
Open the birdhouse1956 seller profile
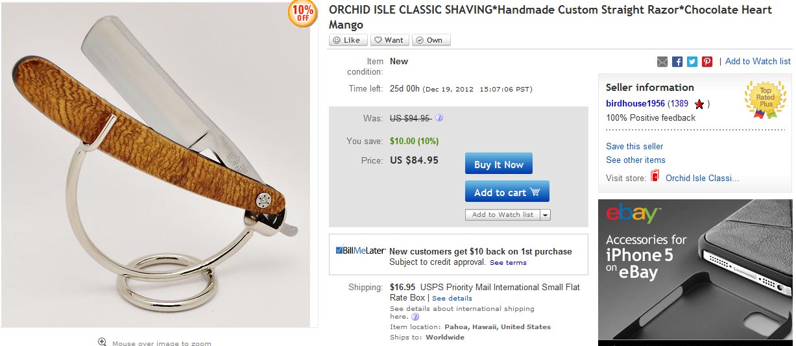click(635, 103)
